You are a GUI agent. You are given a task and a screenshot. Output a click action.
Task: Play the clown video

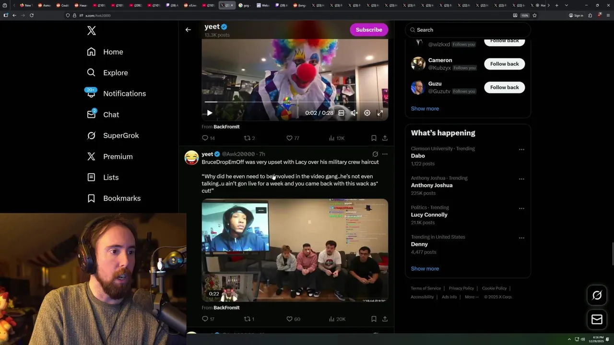209,113
